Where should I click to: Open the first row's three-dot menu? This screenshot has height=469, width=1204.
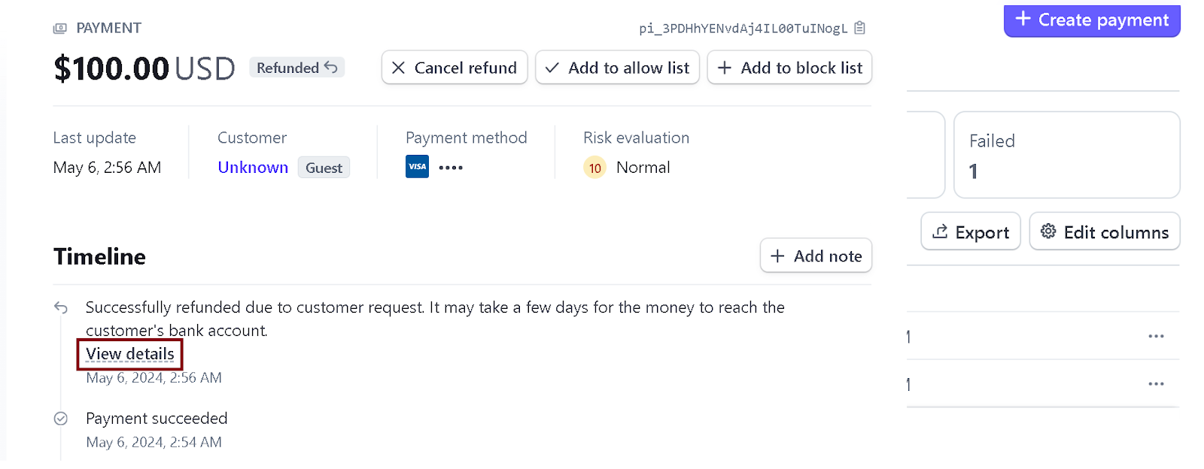[x=1156, y=336]
